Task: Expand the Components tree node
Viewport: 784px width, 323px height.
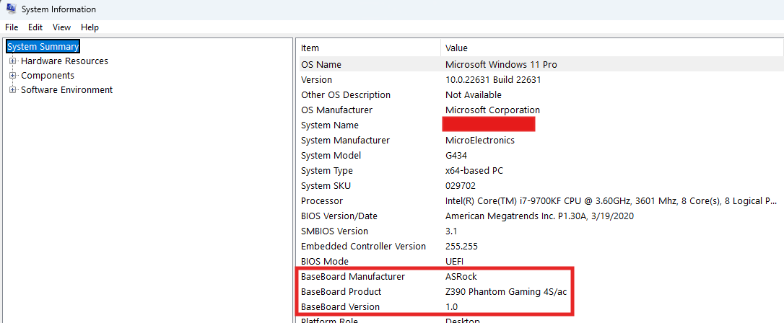Action: point(12,76)
